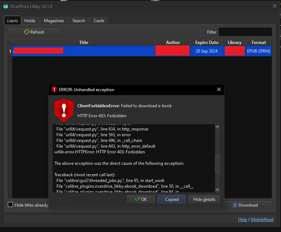The image size is (281, 232).
Task: Open the Magazines tab
Action: point(54,21)
